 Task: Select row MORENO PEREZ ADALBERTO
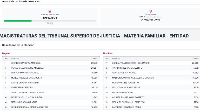[152, 83]
